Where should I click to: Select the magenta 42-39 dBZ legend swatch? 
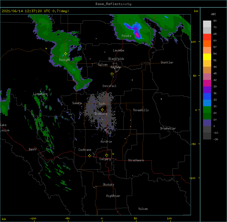click(x=207, y=83)
